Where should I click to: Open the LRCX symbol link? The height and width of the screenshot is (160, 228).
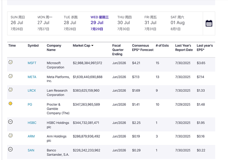[32, 91]
